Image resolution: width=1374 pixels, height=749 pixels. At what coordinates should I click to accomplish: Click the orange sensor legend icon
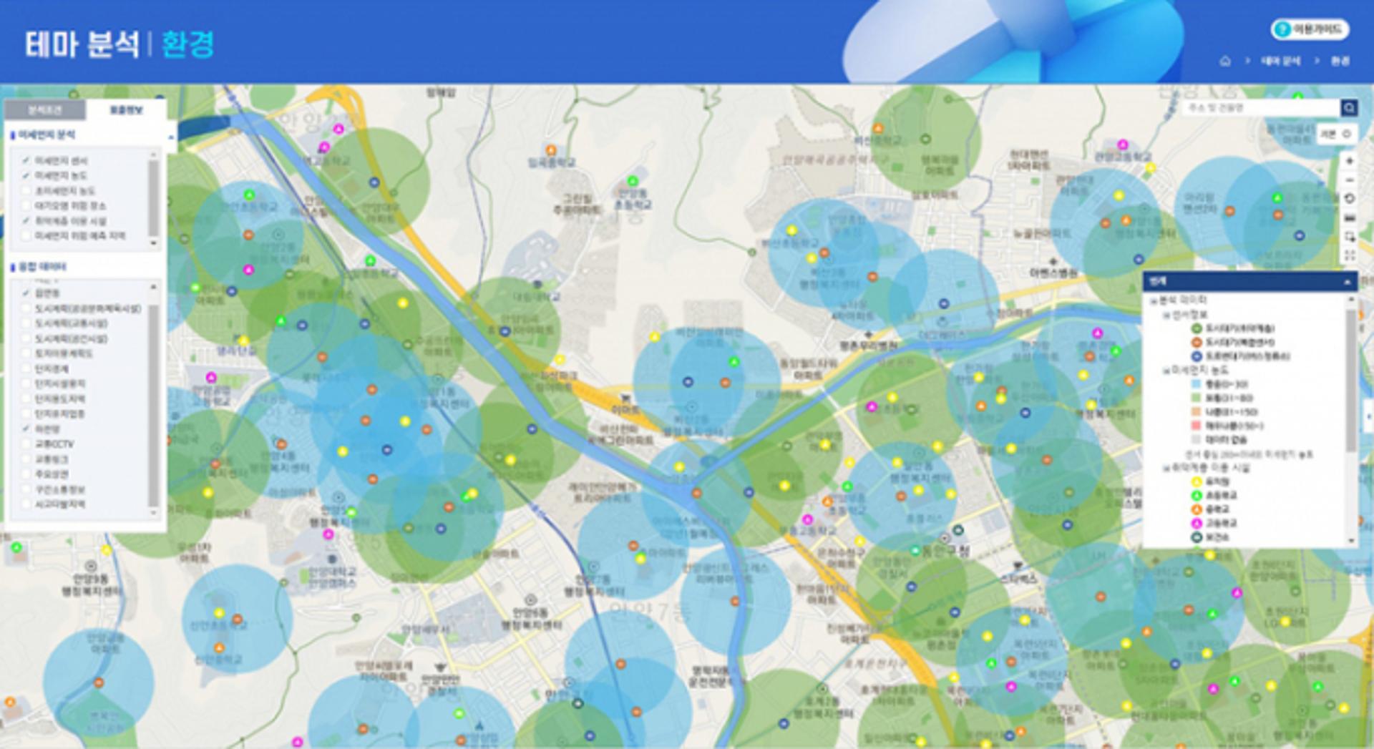pyautogui.click(x=1196, y=343)
